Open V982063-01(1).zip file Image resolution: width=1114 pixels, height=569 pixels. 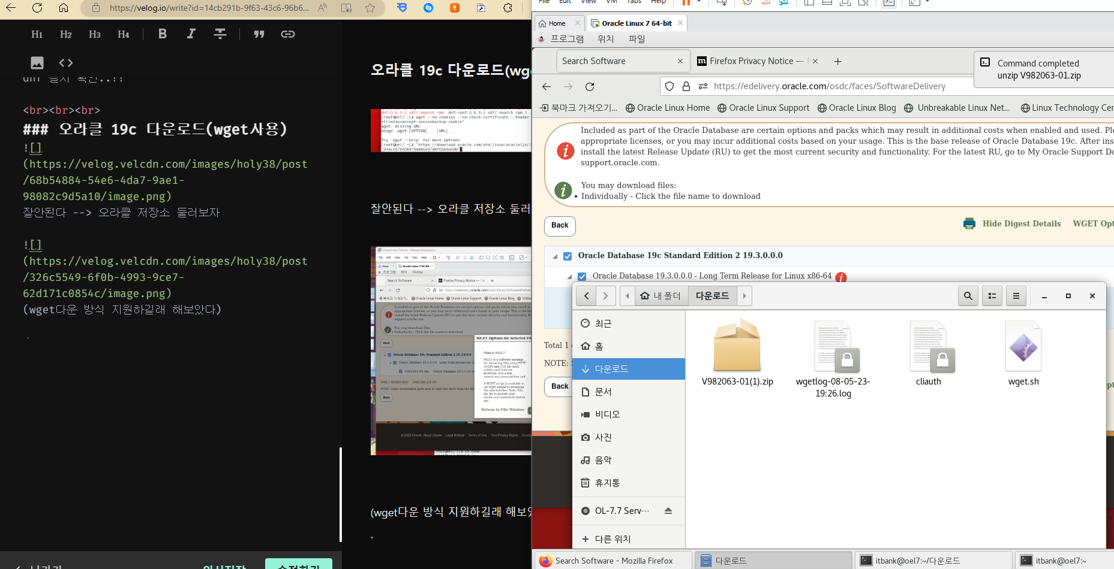(x=737, y=353)
